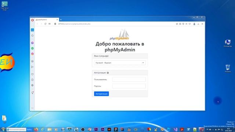Select the Компьютер desktop icon
The image size is (235, 132).
228,43
